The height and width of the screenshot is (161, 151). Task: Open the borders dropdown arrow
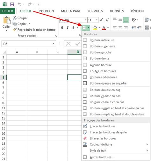(x=89, y=28)
